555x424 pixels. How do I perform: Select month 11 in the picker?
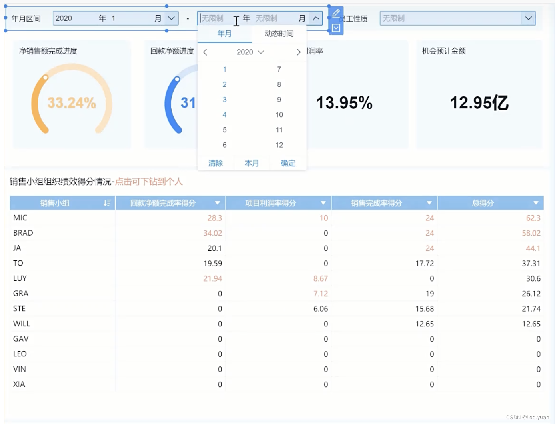coord(279,130)
